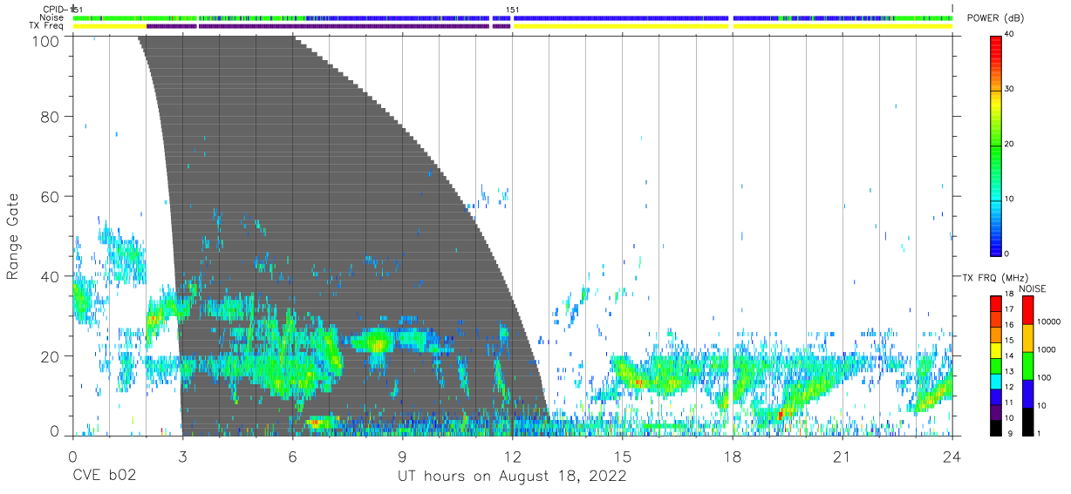Click the 100 label on NOISE legend
Image resolution: width=1071 pixels, height=494 pixels.
(1043, 378)
